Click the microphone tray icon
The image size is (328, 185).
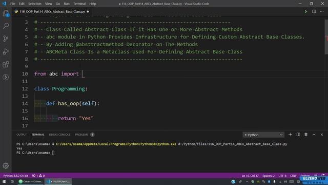point(274,181)
